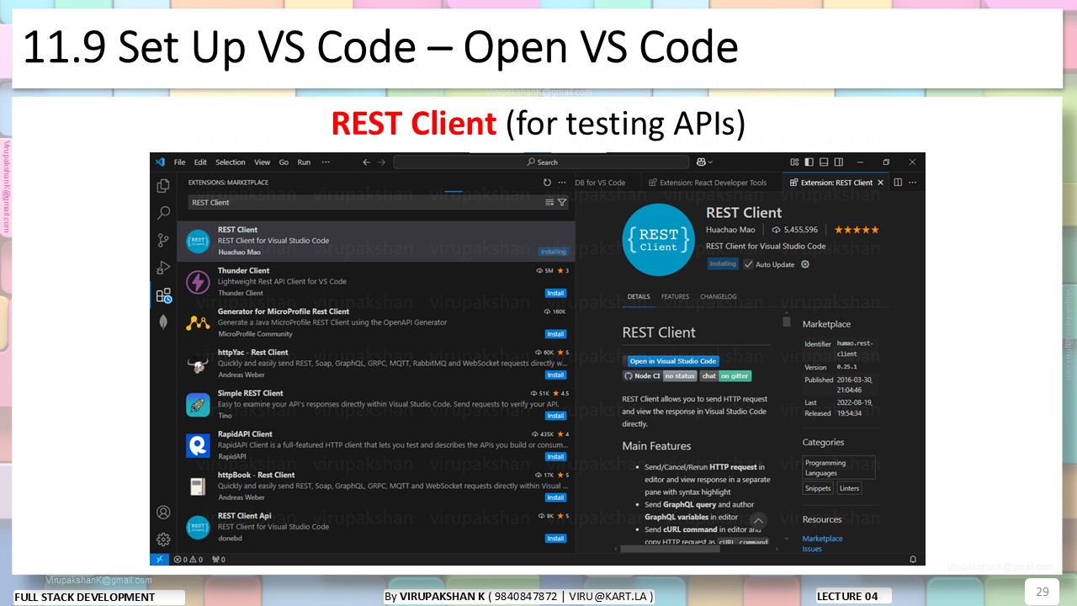The image size is (1077, 606).
Task: Go back with the navigation arrow
Action: click(x=366, y=162)
